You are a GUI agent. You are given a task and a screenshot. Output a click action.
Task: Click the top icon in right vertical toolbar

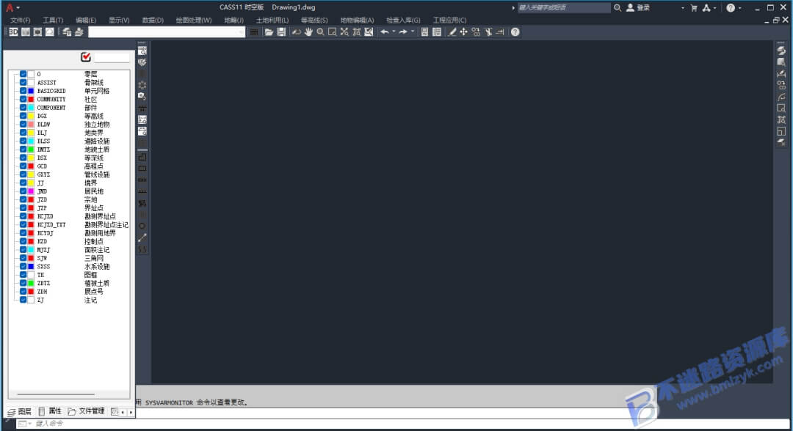(781, 51)
